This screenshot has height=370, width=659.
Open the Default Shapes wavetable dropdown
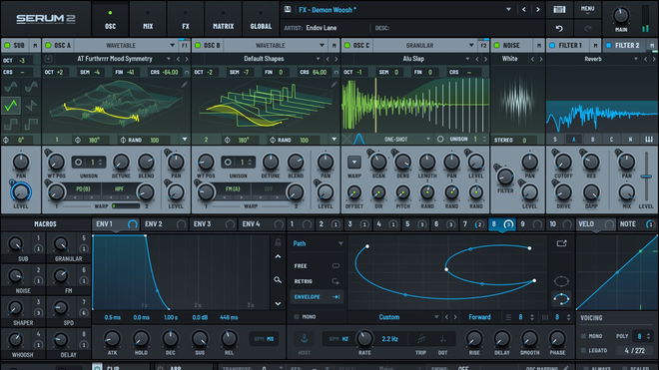coord(318,59)
